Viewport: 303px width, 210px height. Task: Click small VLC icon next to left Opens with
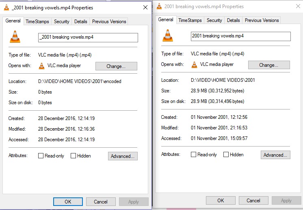42,66
